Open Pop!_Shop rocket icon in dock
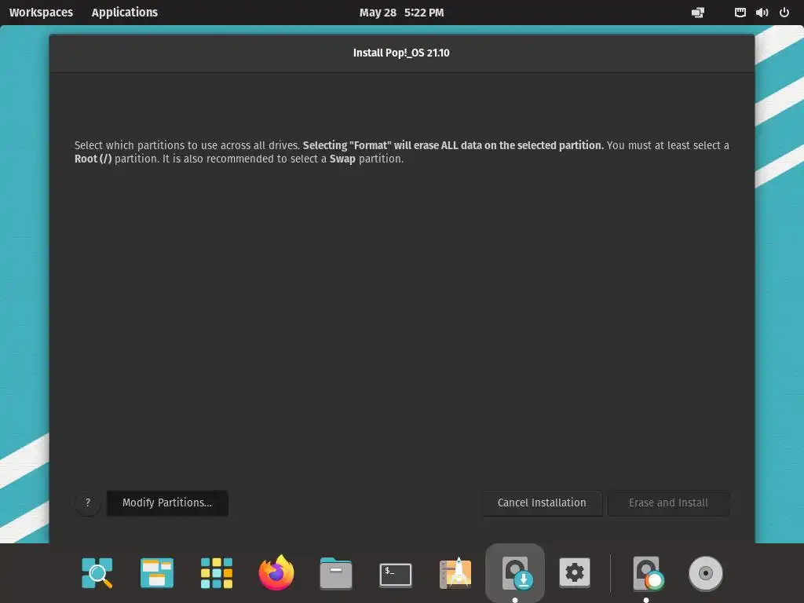Viewport: 804px width, 603px height. (455, 572)
